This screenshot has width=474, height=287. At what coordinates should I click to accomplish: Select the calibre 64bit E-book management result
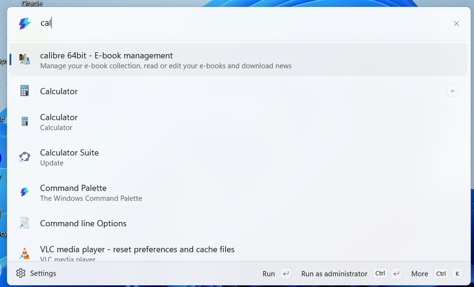click(x=238, y=60)
